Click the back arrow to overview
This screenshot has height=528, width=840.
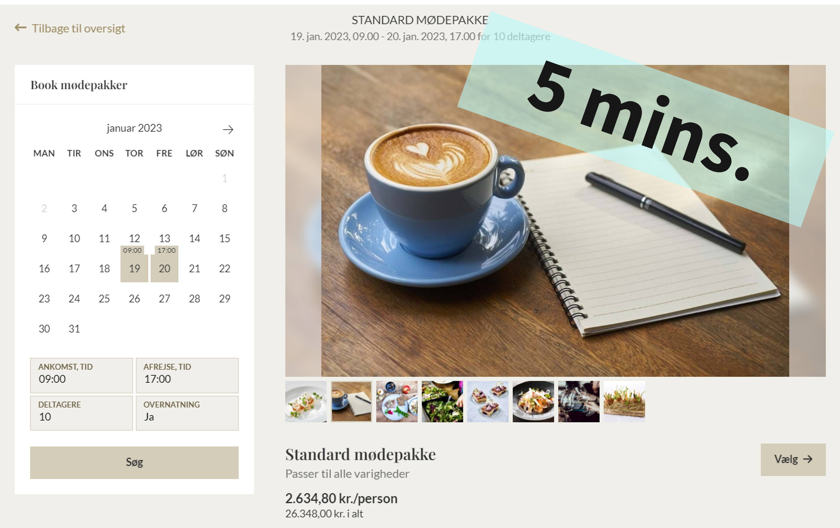click(x=21, y=28)
